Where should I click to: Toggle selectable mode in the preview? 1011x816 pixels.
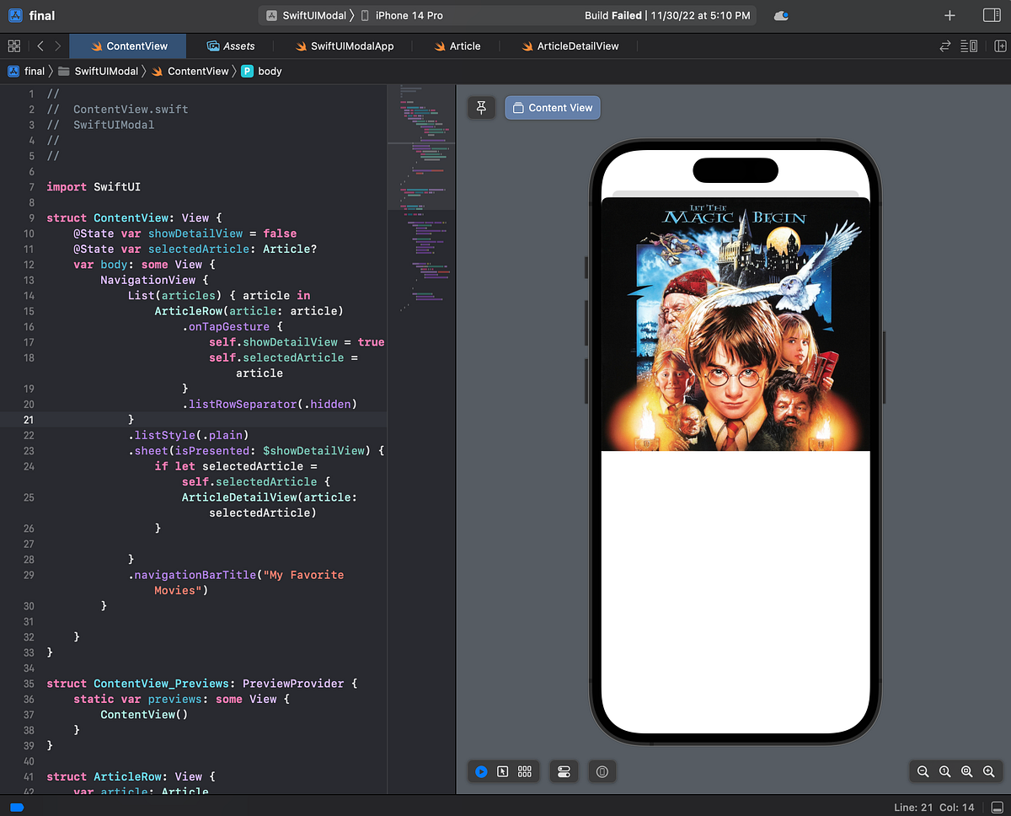pyautogui.click(x=503, y=771)
